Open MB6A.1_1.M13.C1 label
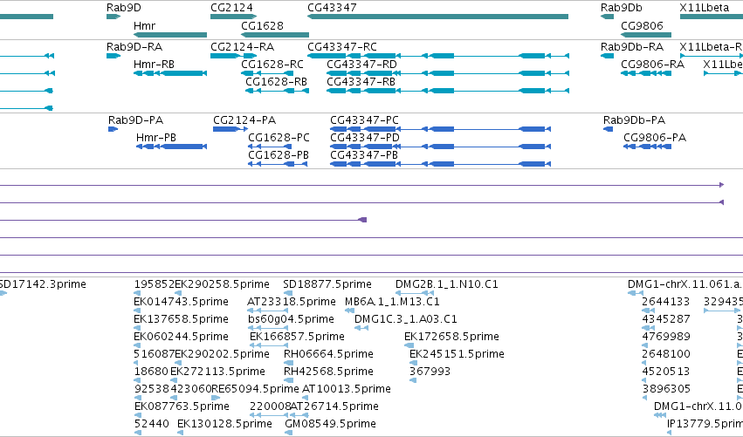 (392, 302)
